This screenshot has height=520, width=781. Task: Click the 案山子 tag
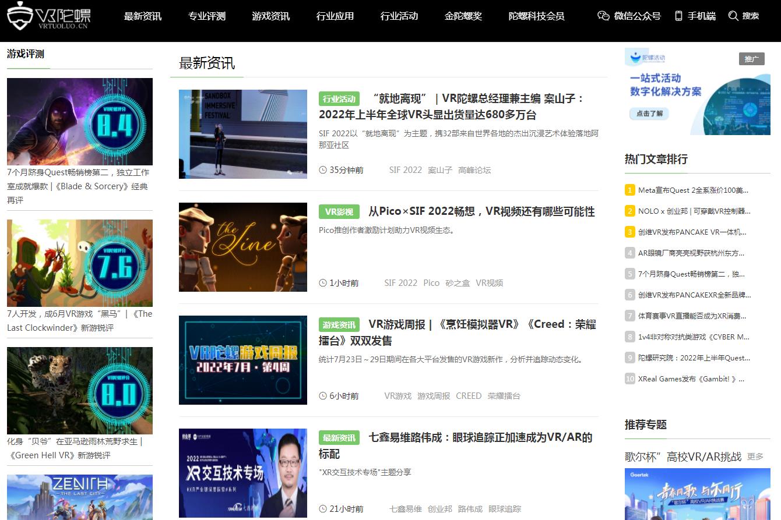coord(440,170)
